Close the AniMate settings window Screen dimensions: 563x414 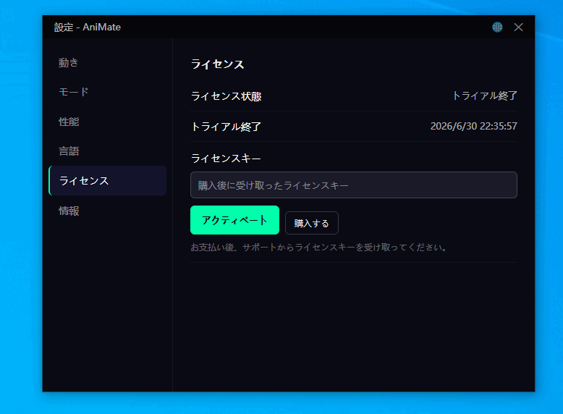518,27
